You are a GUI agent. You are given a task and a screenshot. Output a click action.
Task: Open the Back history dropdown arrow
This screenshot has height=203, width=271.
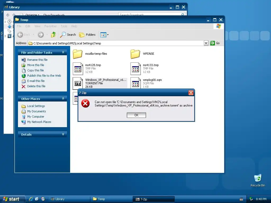[34, 35]
